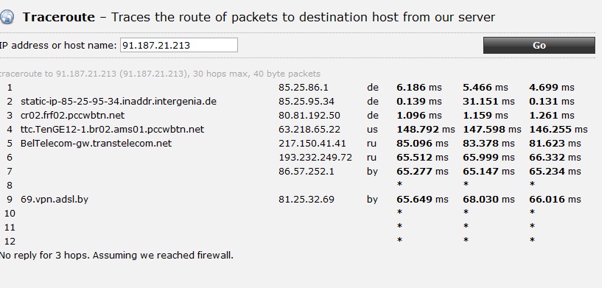Click hostname BelTelecom-gw.transtelecom.net
Viewport: 610px width, 288px height.
(96, 144)
